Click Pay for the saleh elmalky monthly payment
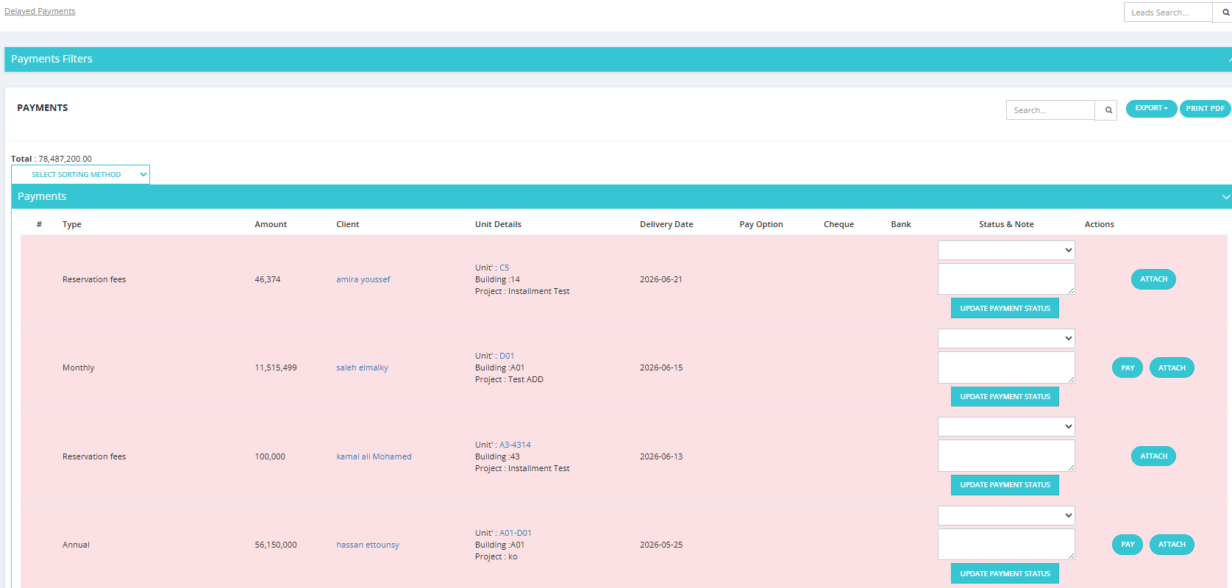The image size is (1232, 588). coord(1128,367)
